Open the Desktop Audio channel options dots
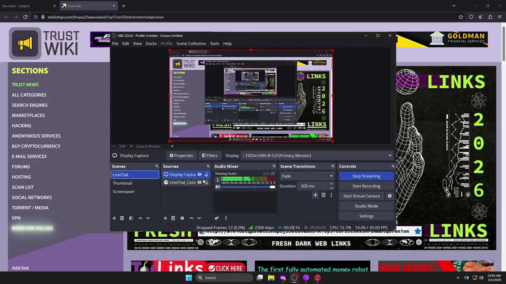Image resolution: width=506 pixels, height=284 pixels. (217, 180)
